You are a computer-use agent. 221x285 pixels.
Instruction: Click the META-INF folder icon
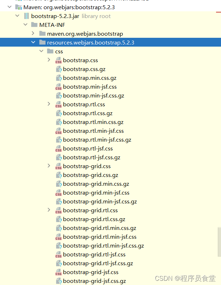[x=34, y=24]
